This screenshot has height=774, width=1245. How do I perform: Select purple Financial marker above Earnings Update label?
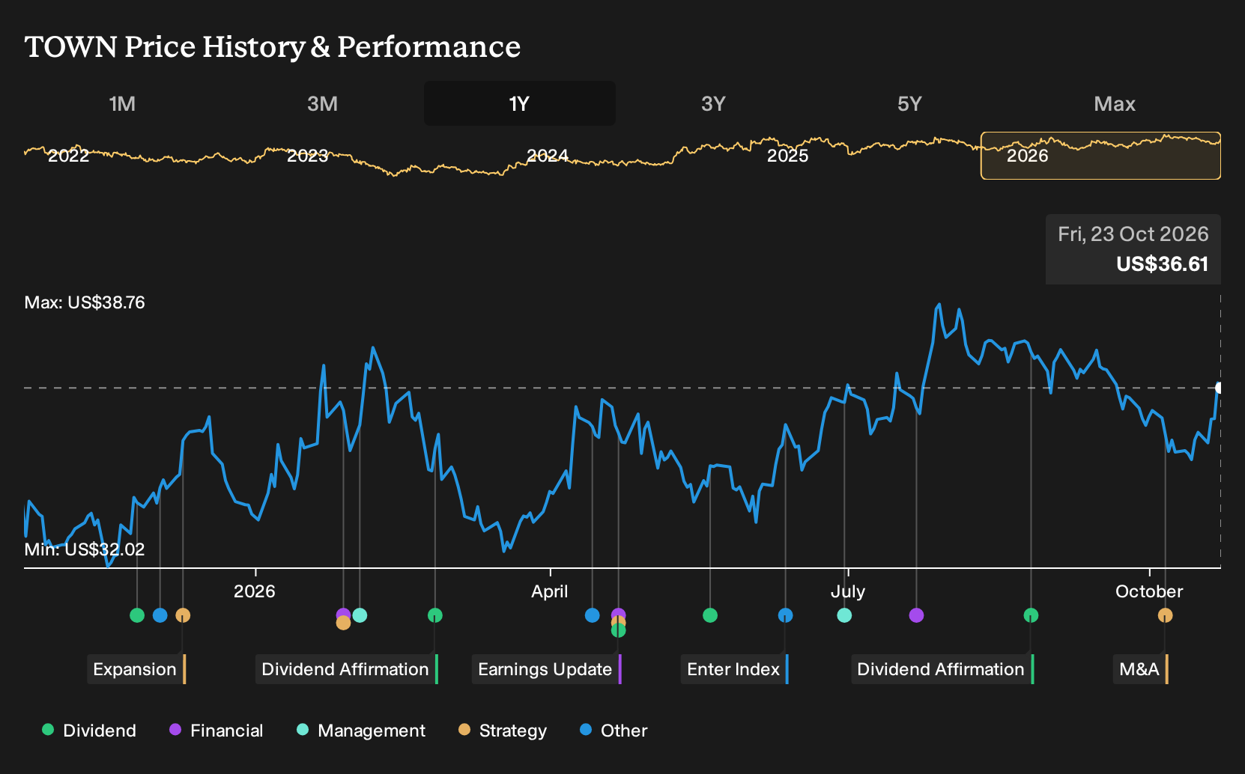tap(618, 614)
